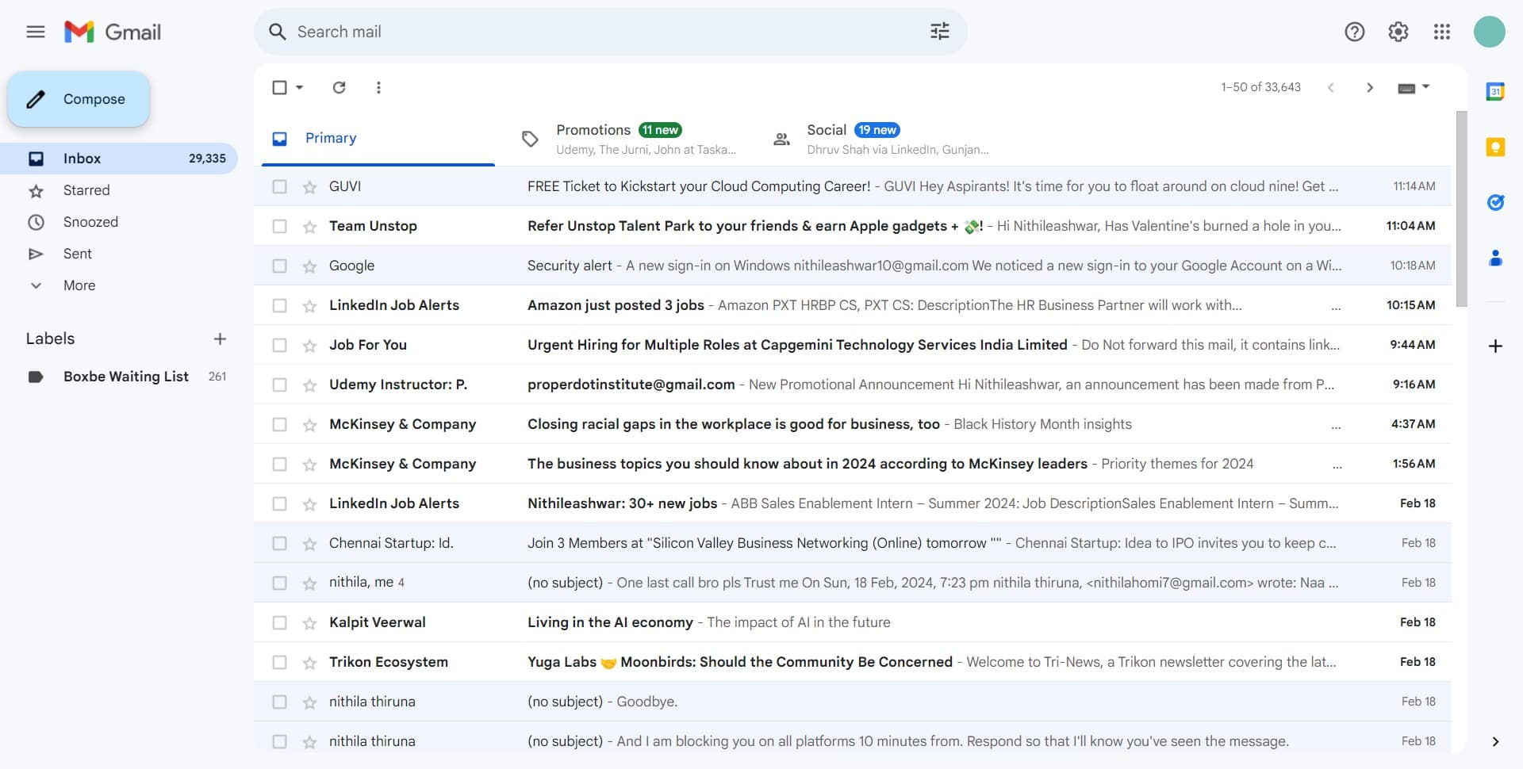Expand the More section in sidebar
1523x769 pixels.
79,285
